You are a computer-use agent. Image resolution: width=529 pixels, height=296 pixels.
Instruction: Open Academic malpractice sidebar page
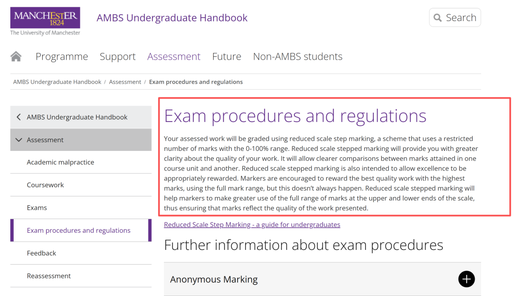click(x=81, y=162)
